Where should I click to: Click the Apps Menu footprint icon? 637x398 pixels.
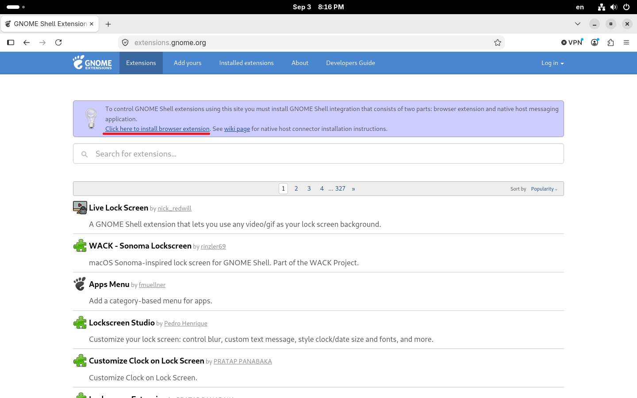(x=80, y=284)
